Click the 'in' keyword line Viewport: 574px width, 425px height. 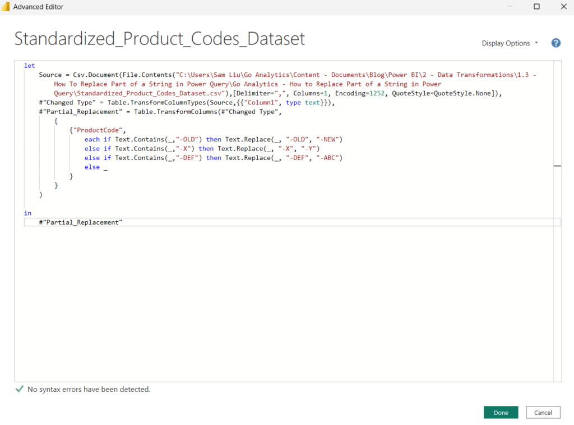28,213
